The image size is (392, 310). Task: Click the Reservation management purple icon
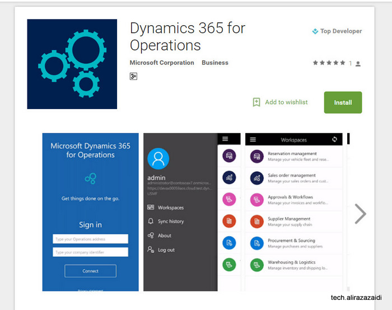[x=256, y=156]
